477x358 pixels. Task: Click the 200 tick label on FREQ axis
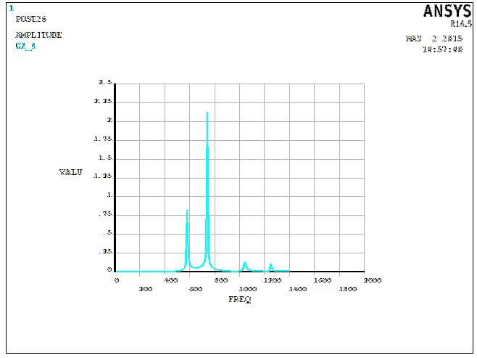pyautogui.click(x=146, y=289)
